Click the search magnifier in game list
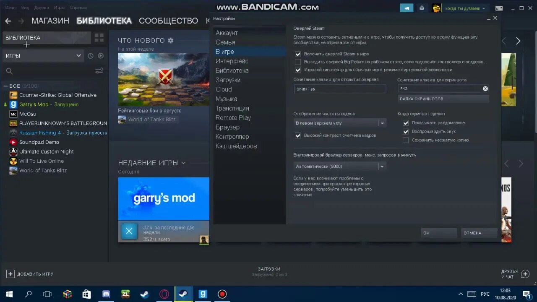 coord(9,71)
